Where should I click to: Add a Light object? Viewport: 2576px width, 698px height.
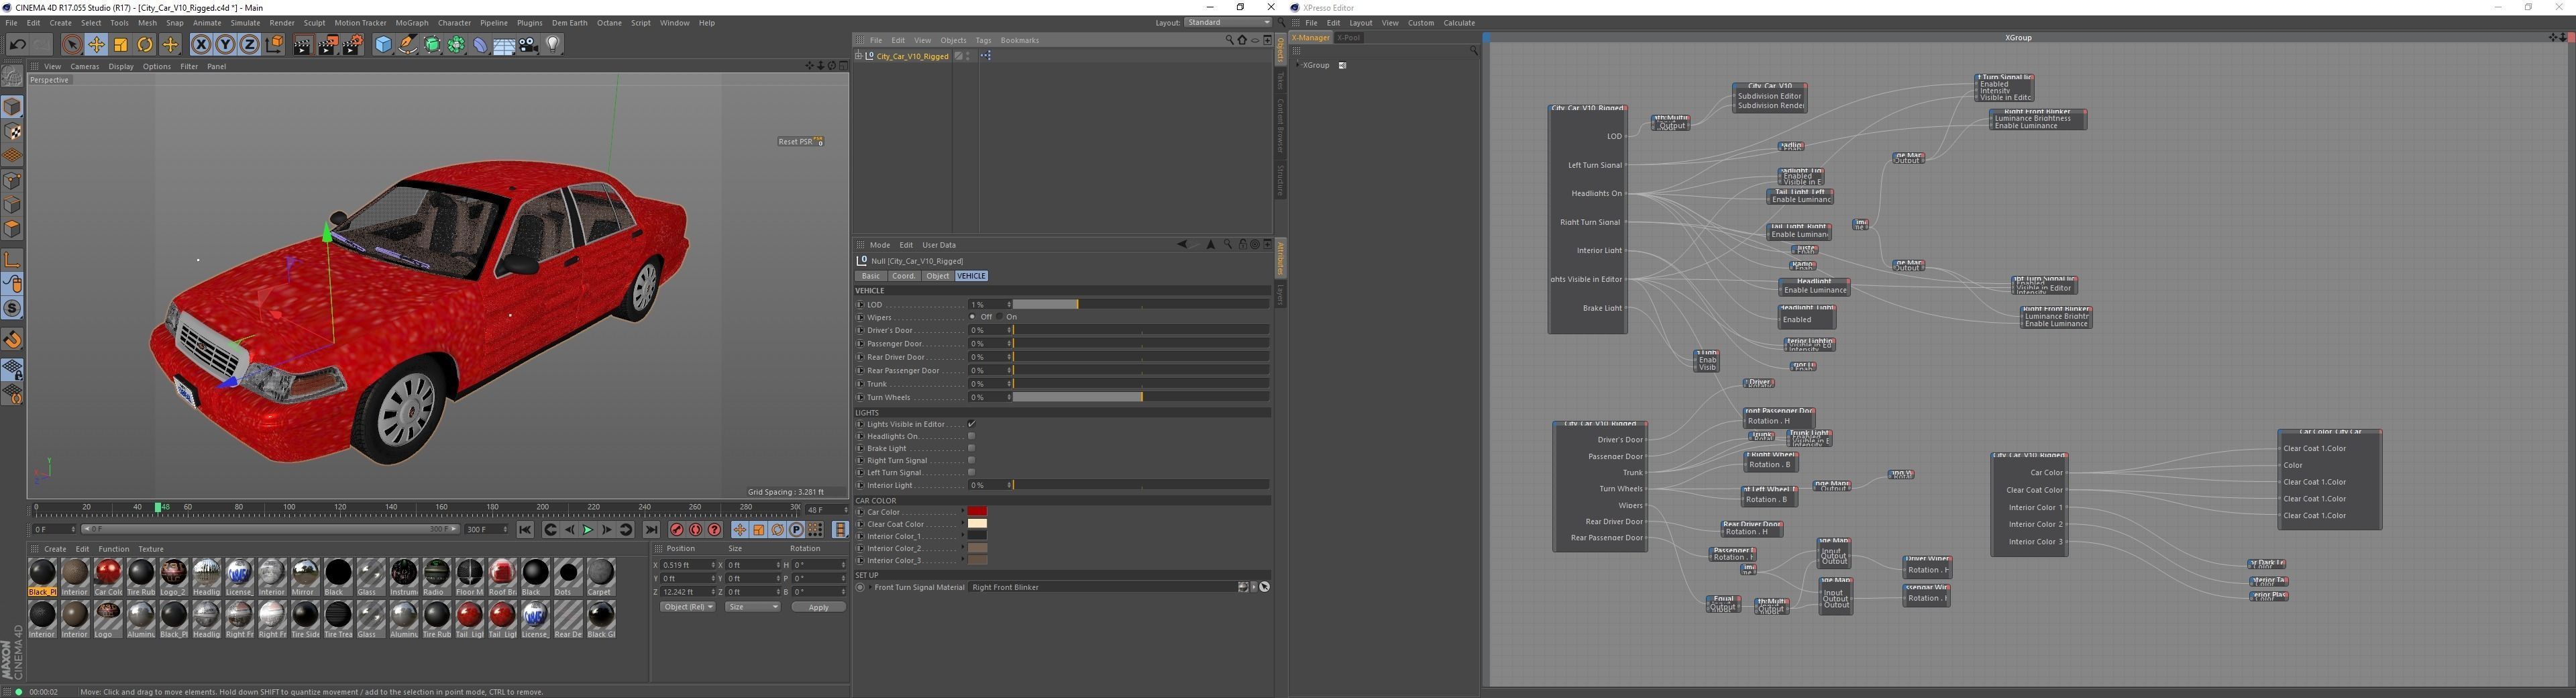[x=553, y=44]
